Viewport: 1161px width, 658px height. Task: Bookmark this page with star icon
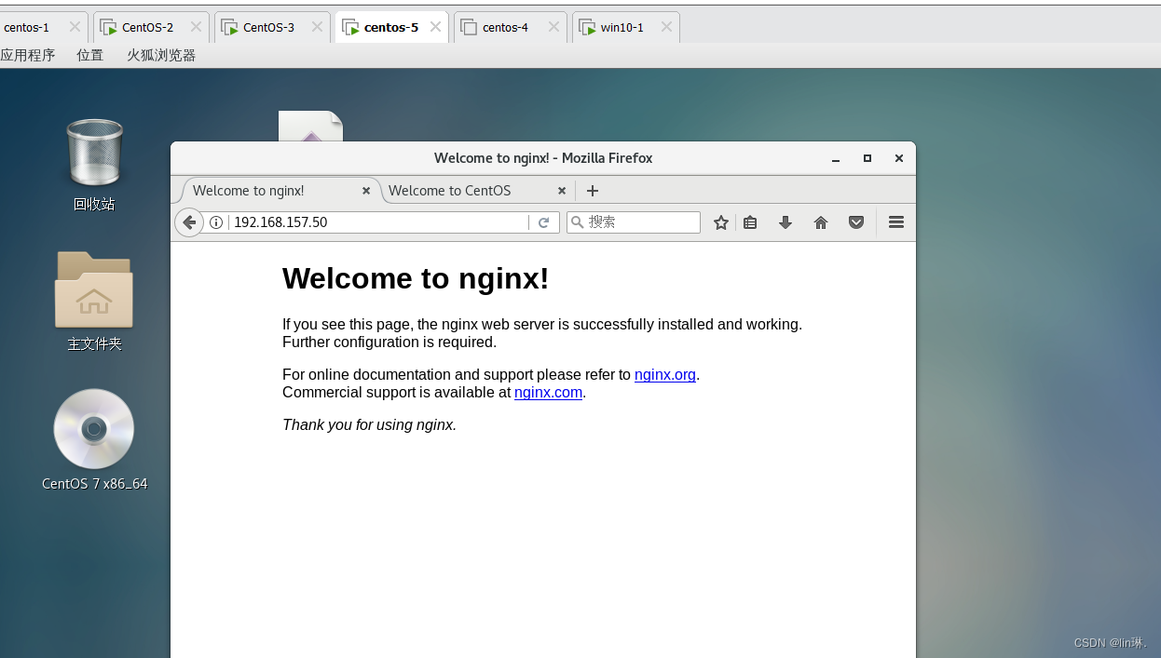pyautogui.click(x=720, y=222)
